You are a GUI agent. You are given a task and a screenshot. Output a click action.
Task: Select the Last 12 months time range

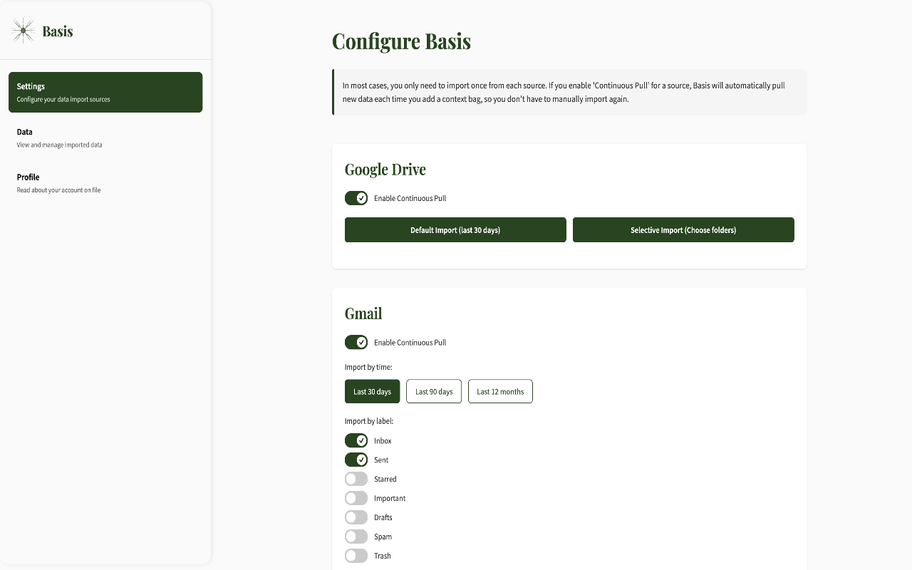[500, 391]
